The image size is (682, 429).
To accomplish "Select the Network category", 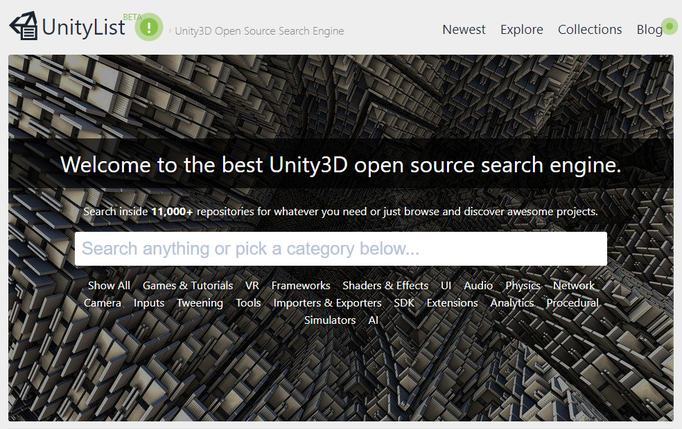I will point(574,286).
